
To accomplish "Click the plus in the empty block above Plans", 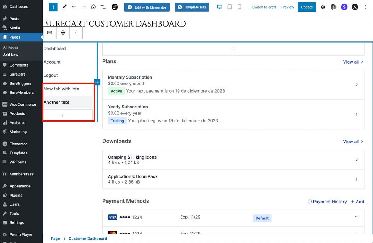I will coord(233,49).
